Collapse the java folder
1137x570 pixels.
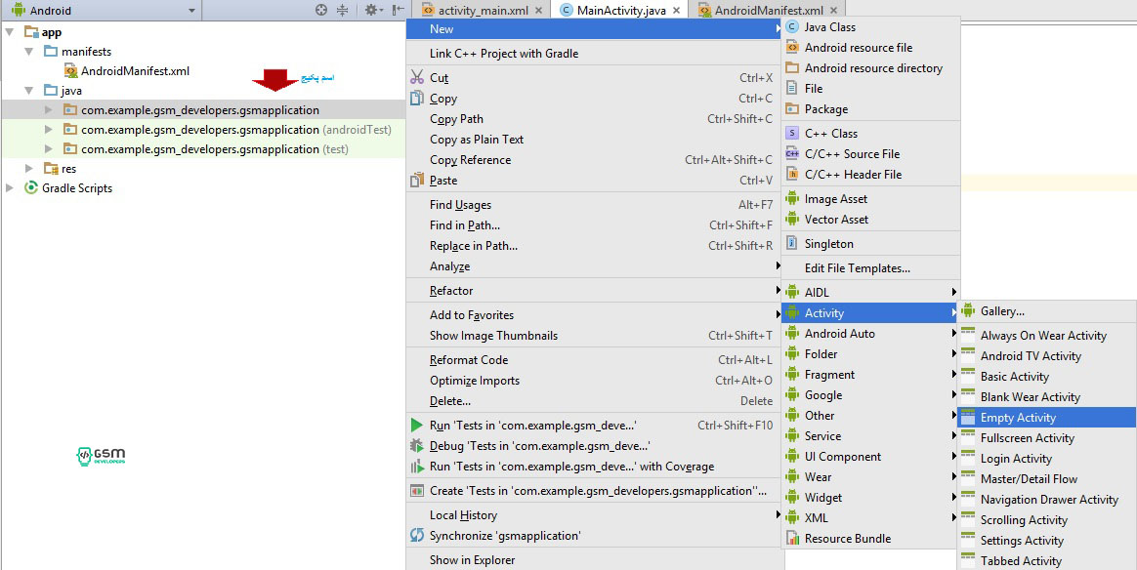coord(29,91)
